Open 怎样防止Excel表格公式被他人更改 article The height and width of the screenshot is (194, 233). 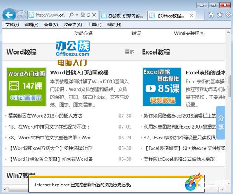(179, 159)
